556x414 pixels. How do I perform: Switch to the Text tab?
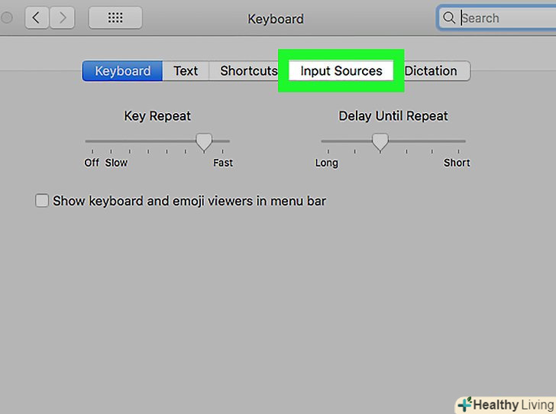coord(186,71)
